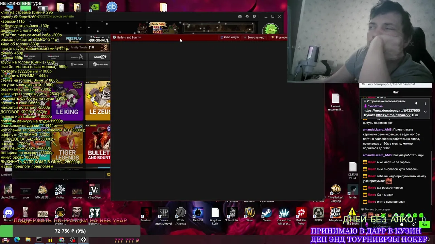This screenshot has height=244, width=435.
Task: Open the mail envelope icon in poker client
Action: pos(240,16)
